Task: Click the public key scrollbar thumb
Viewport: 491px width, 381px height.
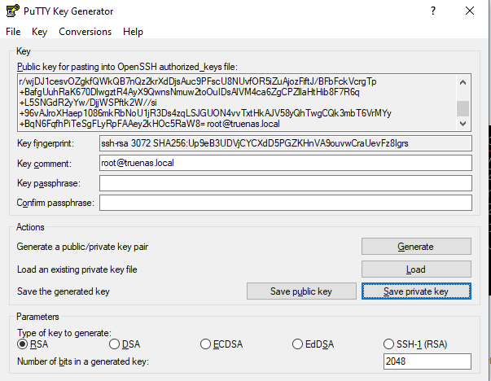Action: [x=463, y=108]
